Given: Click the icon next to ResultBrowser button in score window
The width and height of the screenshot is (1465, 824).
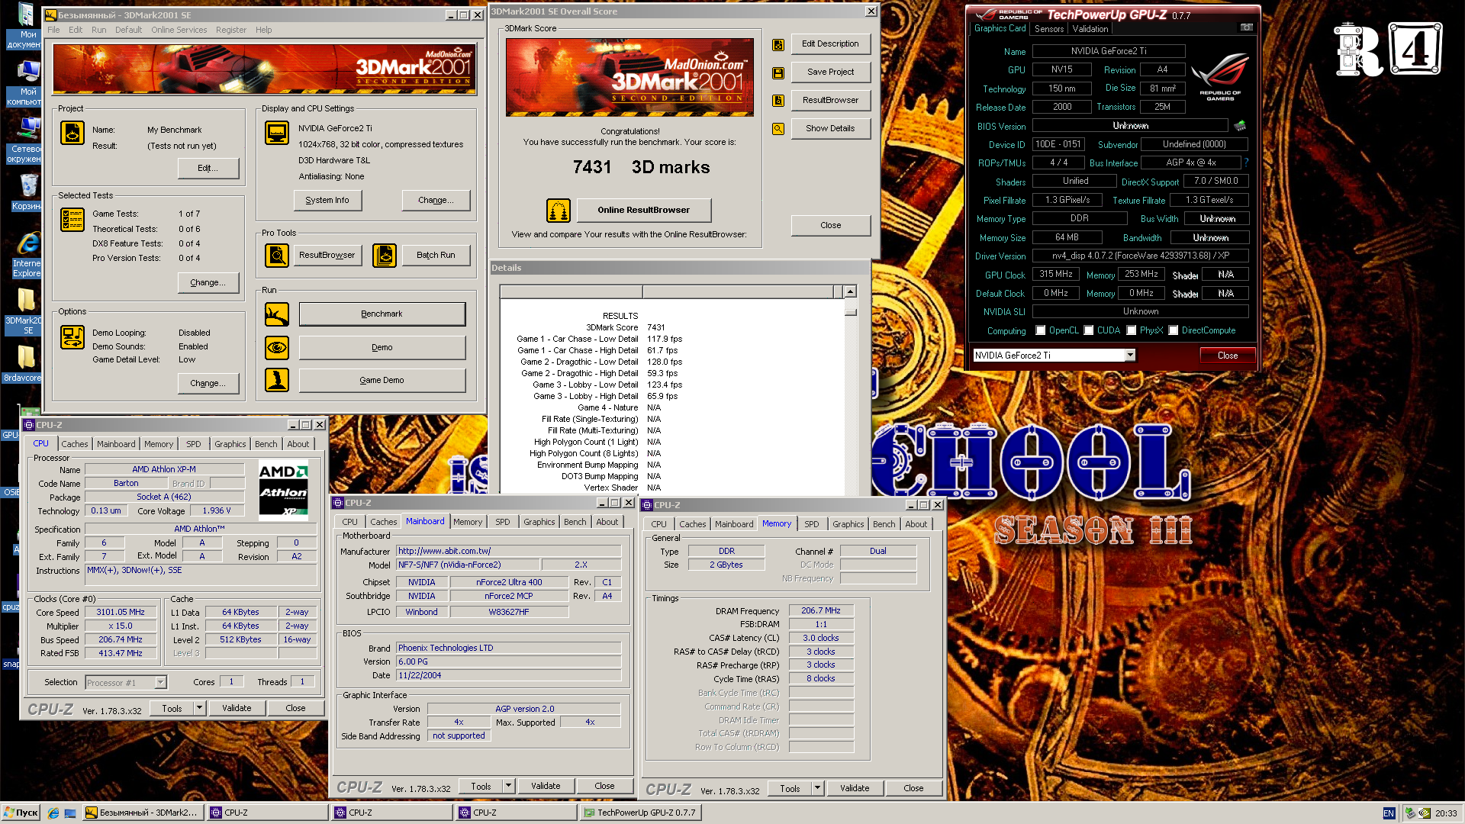Looking at the screenshot, I should point(778,101).
